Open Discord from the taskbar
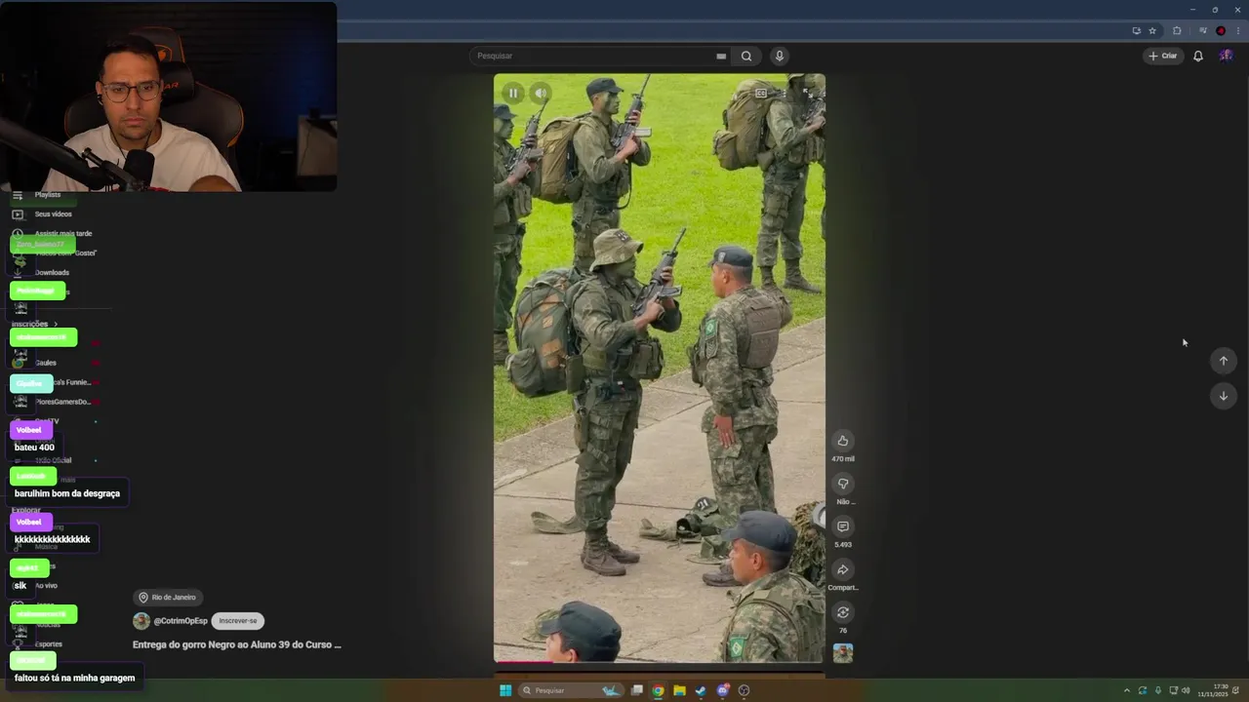Screen dimensions: 1249x702 click(722, 690)
